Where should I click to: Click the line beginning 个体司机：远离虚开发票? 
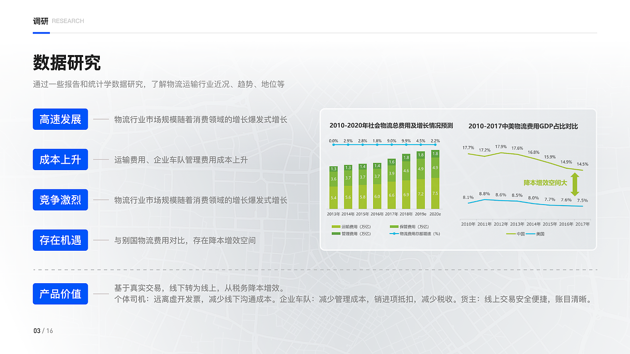click(x=354, y=299)
